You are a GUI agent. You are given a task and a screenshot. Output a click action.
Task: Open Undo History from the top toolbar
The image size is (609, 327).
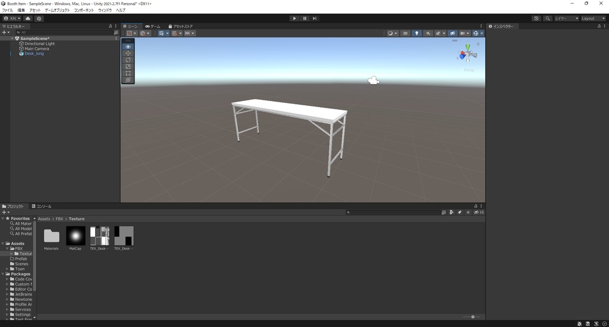(x=536, y=18)
